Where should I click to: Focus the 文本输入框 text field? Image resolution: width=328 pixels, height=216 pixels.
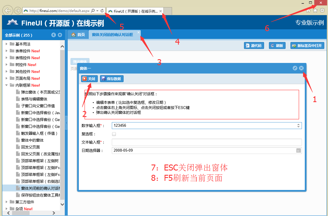coord(207,142)
